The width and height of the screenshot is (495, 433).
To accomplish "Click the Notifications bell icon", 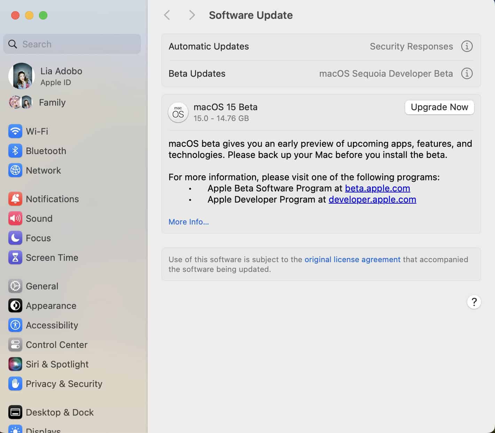I will 15,199.
